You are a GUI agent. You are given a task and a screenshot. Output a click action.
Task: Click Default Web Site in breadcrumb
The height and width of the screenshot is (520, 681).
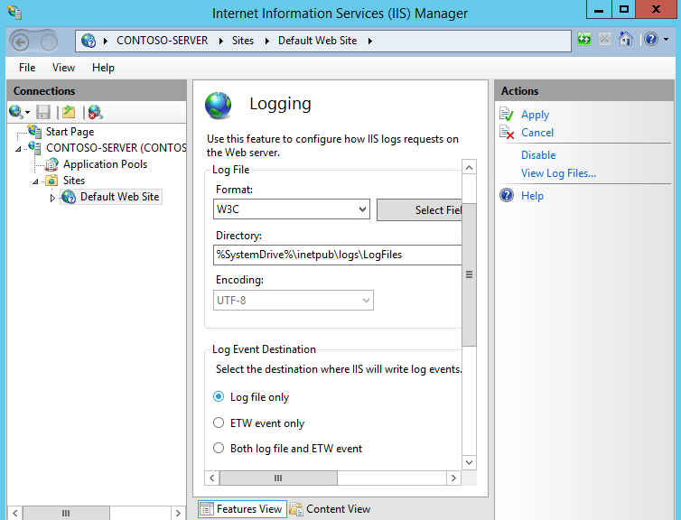coord(318,41)
